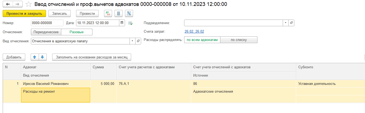Screen dimensions: 365x113
Task: Move row down with blue arrow
Action: pos(42,57)
